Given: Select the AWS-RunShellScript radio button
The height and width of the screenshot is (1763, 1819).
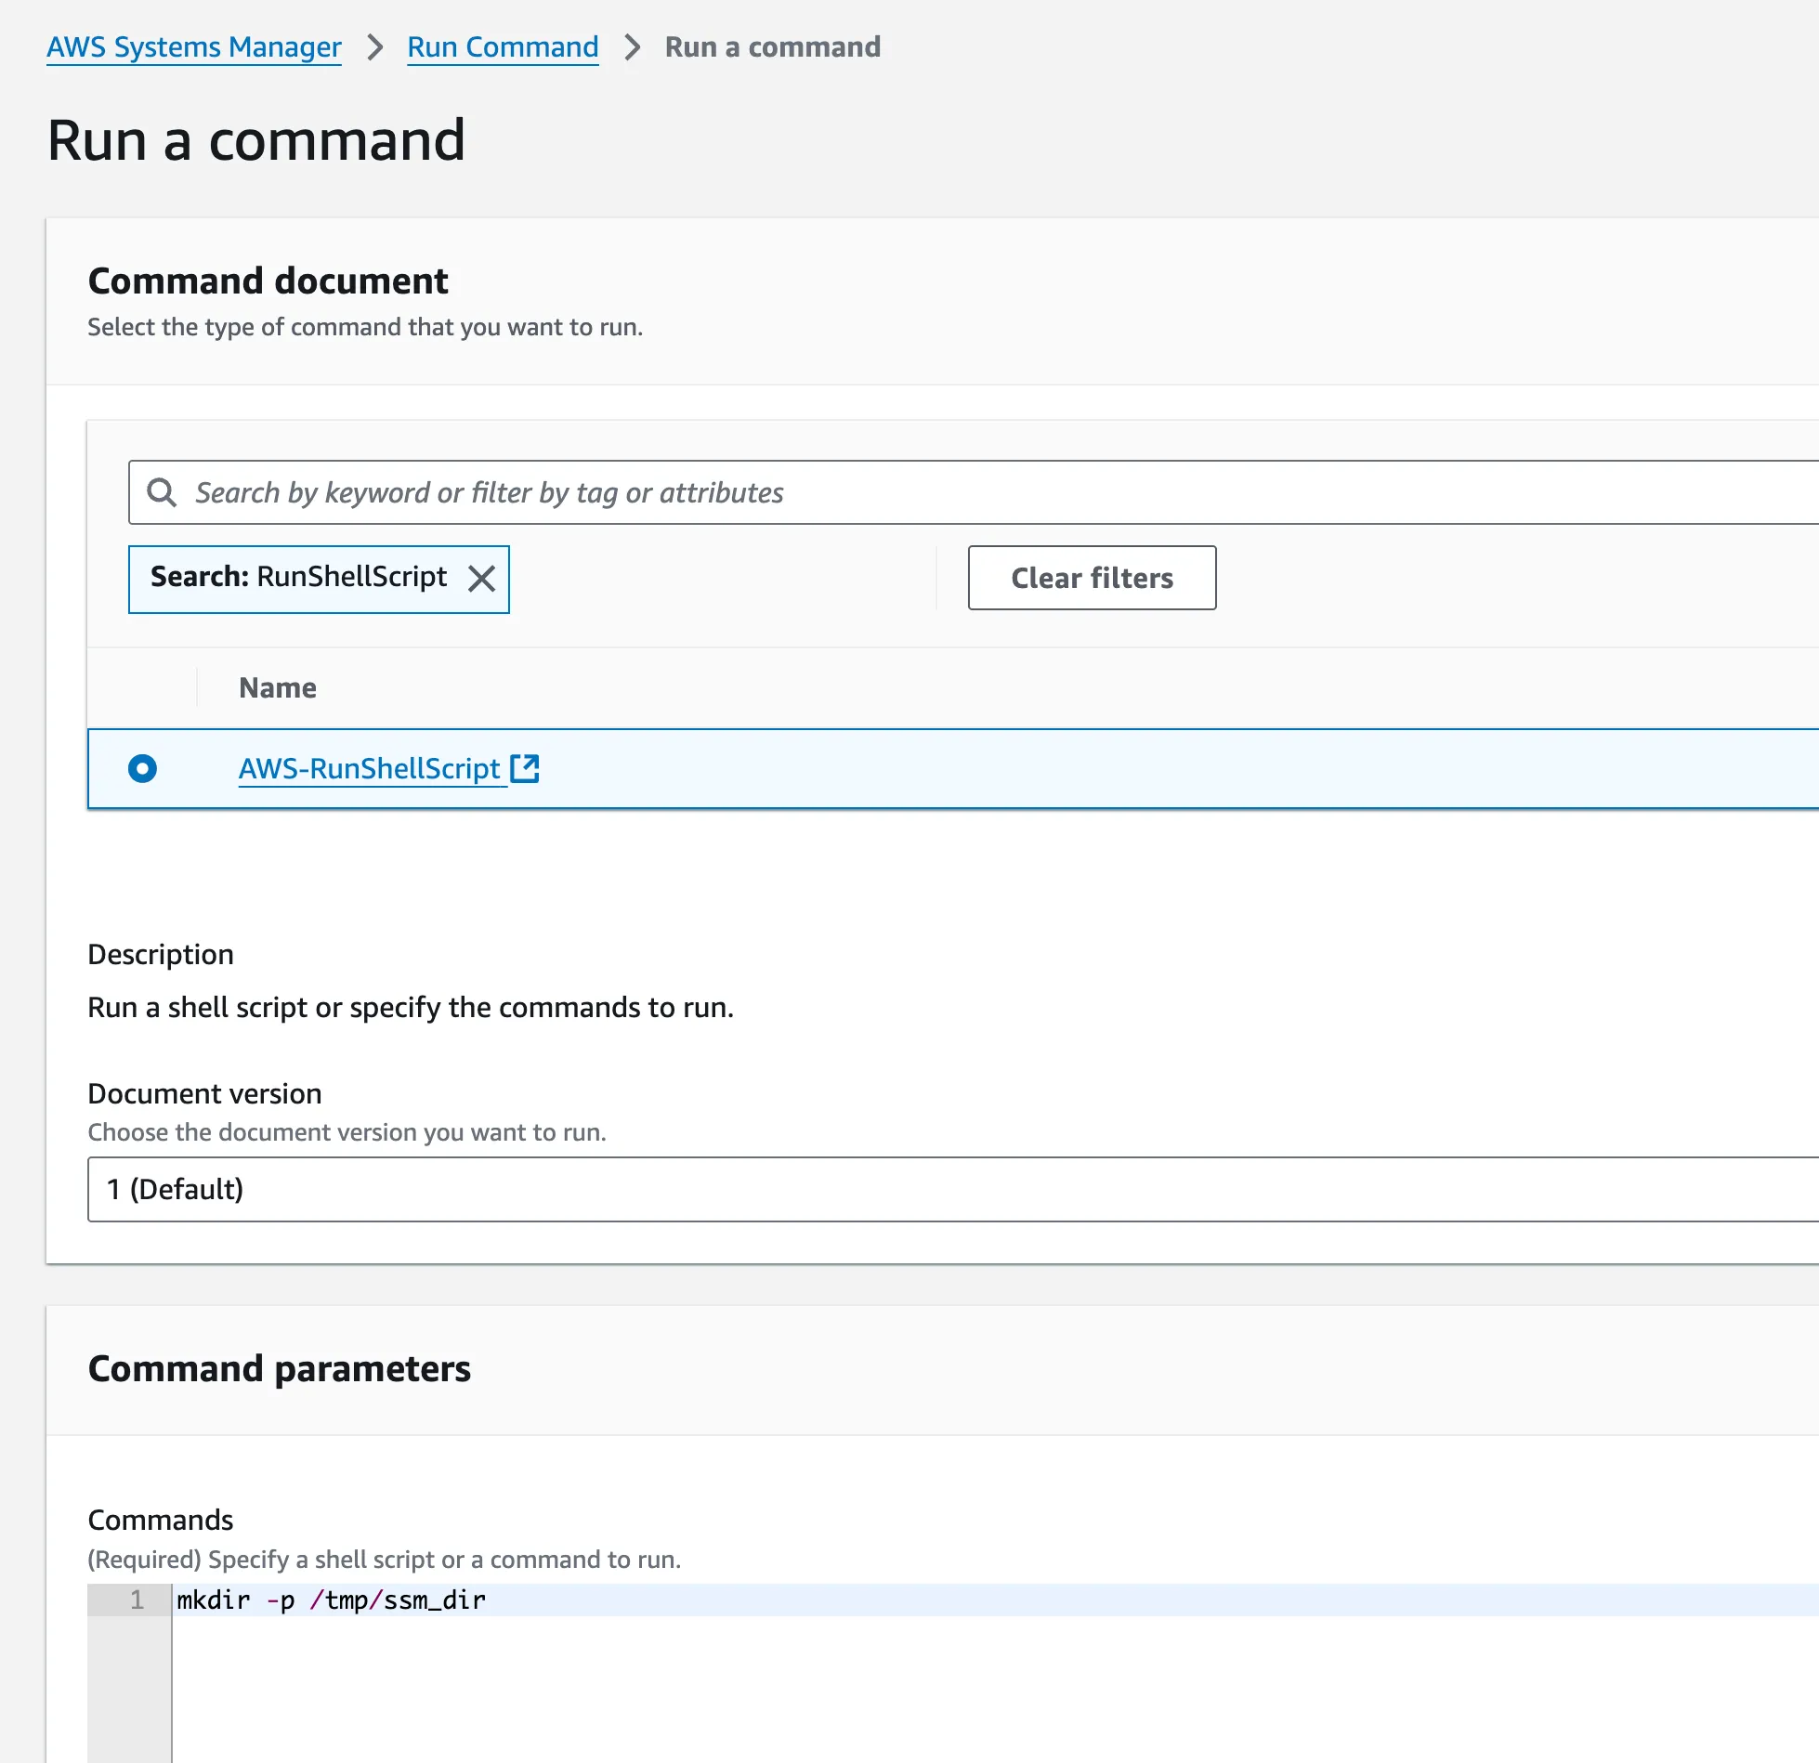Looking at the screenshot, I should [x=142, y=768].
